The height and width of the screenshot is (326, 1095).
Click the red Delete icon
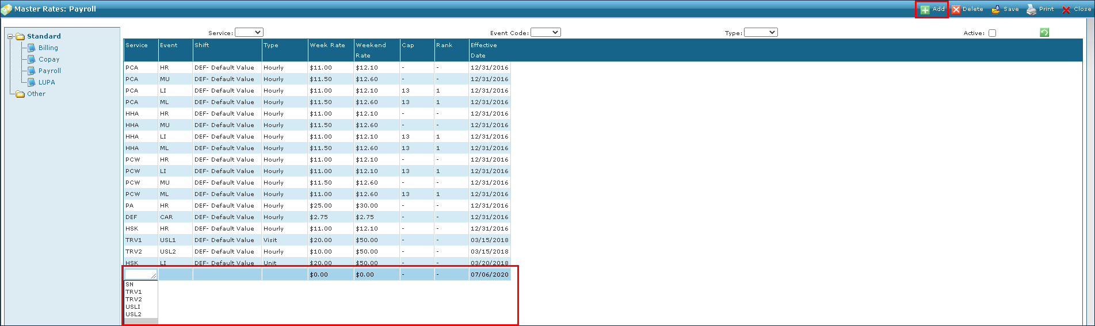[956, 10]
